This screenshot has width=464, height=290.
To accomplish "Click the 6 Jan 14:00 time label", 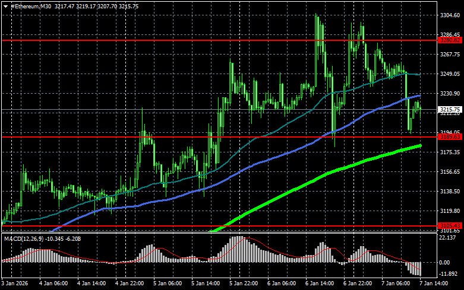I will (x=320, y=283).
